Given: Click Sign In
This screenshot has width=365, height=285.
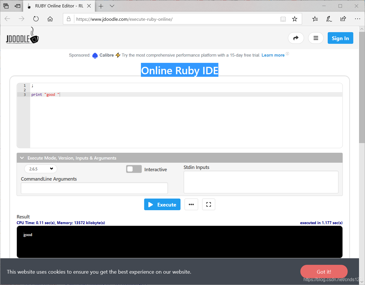Looking at the screenshot, I should [x=340, y=38].
